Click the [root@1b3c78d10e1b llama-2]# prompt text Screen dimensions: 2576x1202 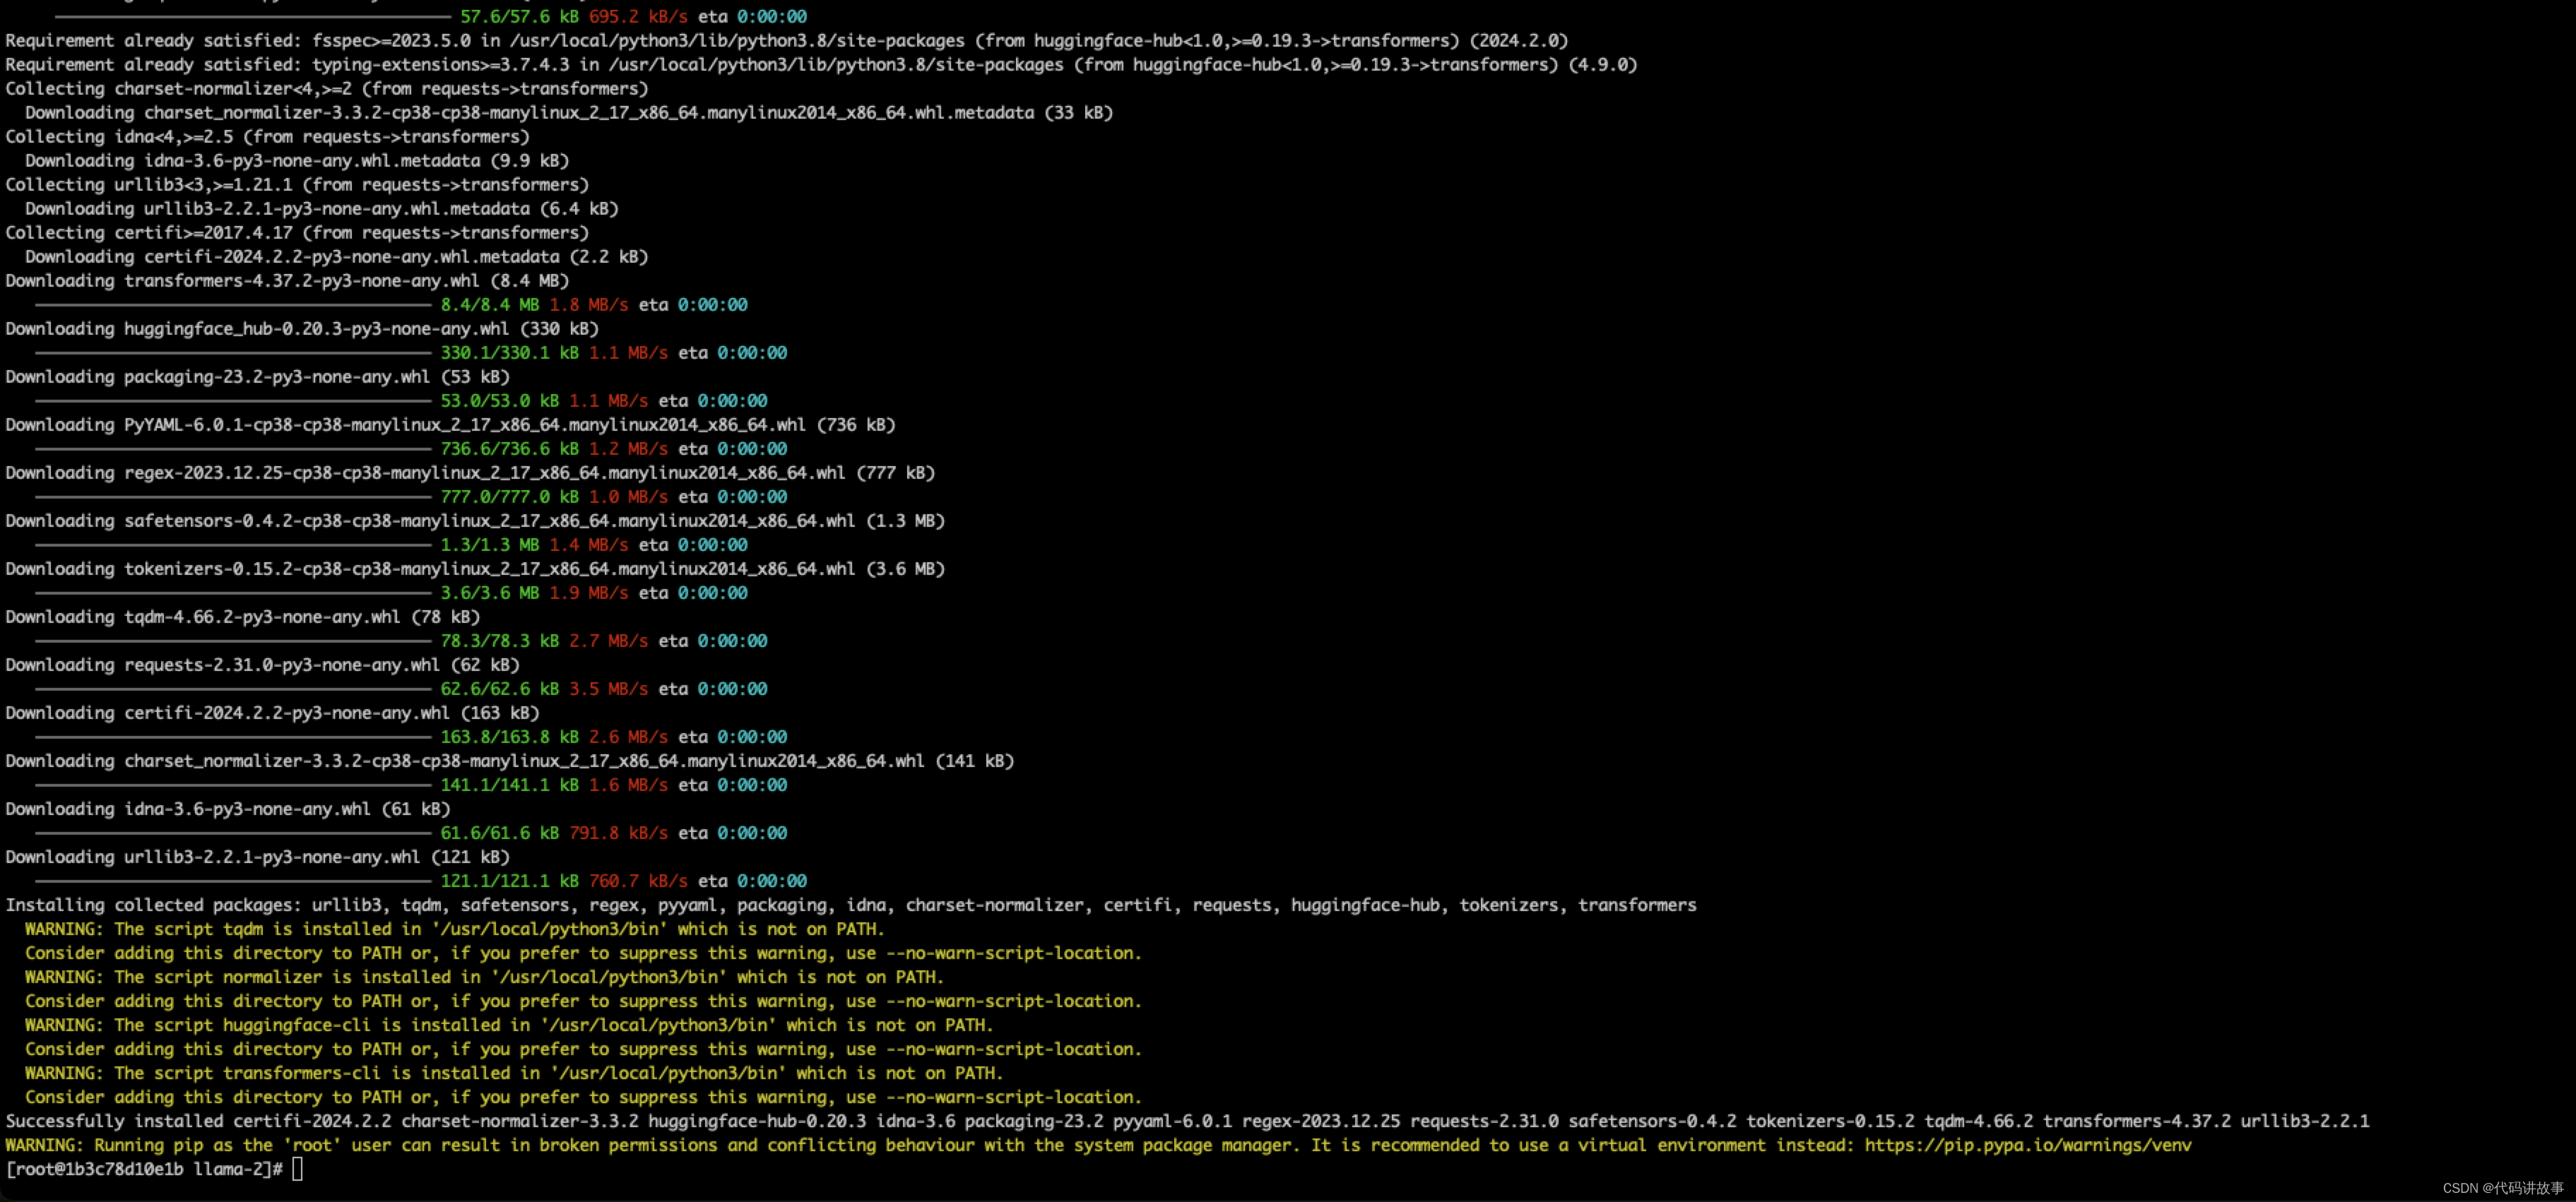144,1169
